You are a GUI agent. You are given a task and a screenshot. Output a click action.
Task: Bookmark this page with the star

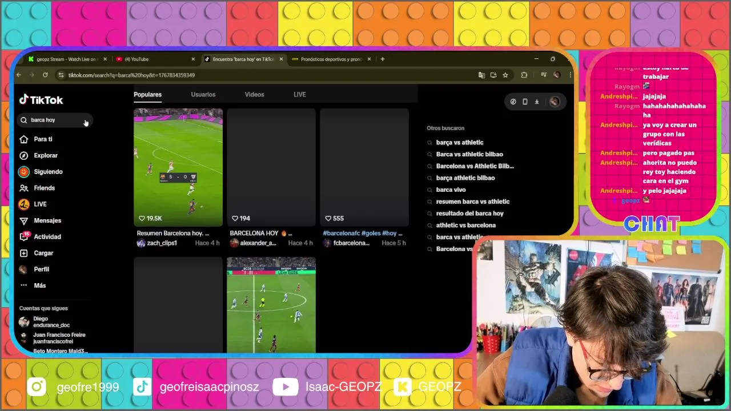coord(505,75)
